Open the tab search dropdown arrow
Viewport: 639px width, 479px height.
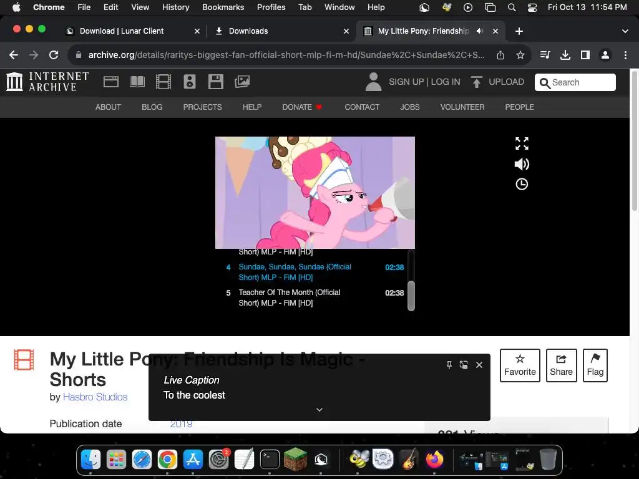[x=625, y=31]
